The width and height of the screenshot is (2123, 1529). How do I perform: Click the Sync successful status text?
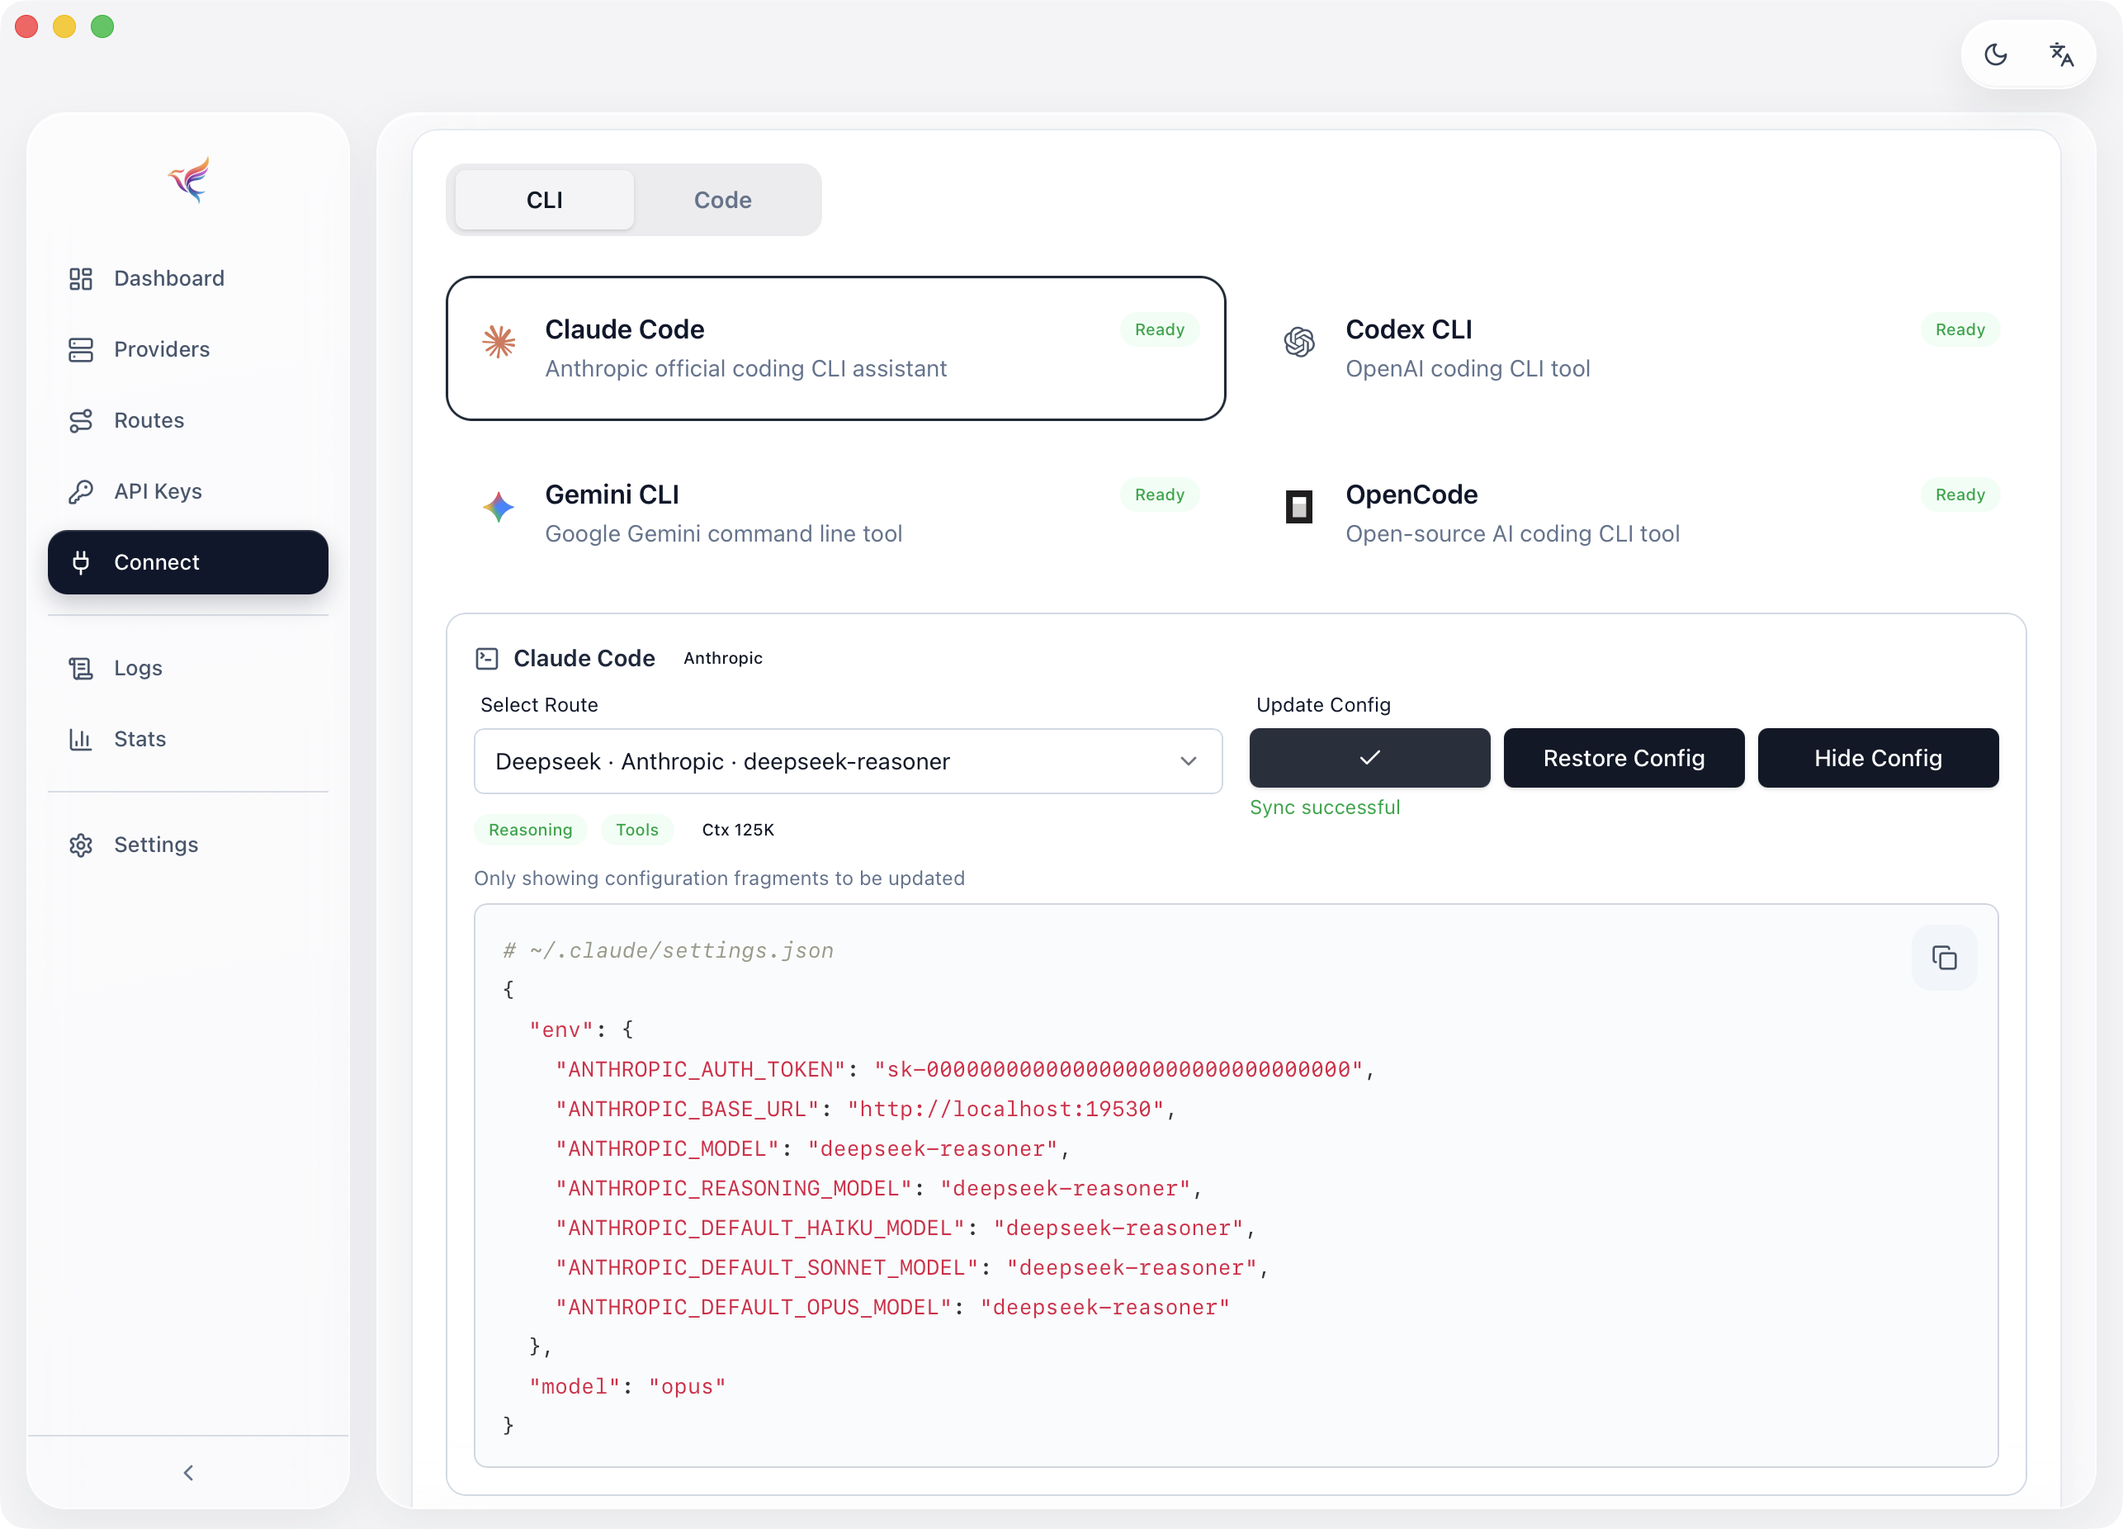click(1325, 807)
